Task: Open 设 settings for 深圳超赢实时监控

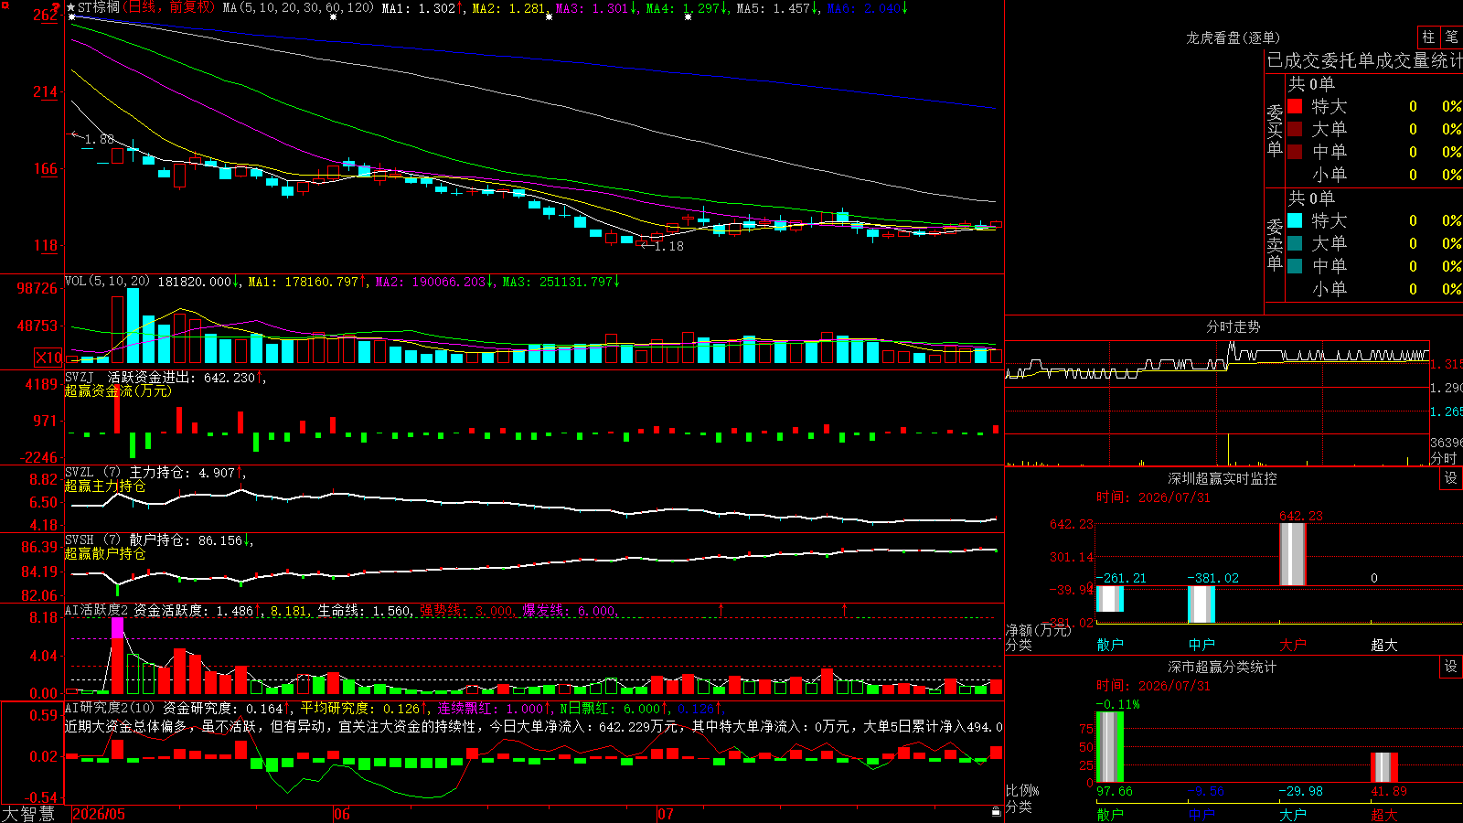Action: pos(1451,478)
